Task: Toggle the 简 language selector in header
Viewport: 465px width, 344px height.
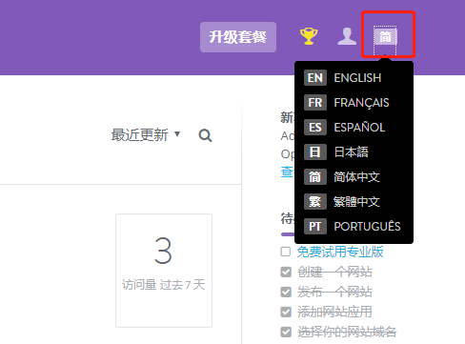Action: click(385, 37)
